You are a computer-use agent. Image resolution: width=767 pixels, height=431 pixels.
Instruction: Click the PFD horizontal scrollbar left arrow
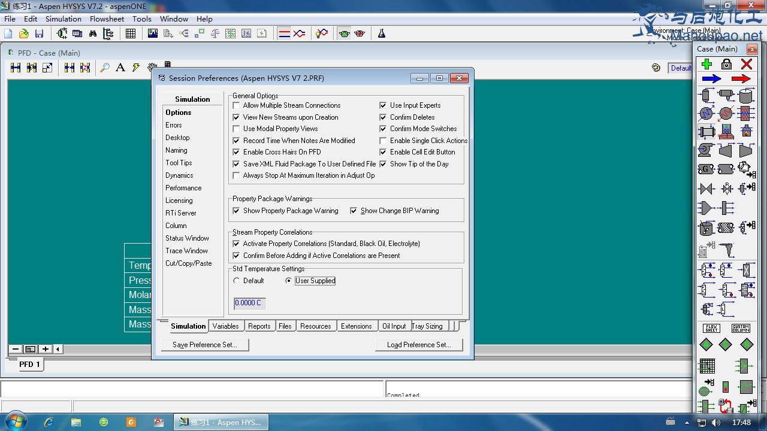[x=58, y=349]
